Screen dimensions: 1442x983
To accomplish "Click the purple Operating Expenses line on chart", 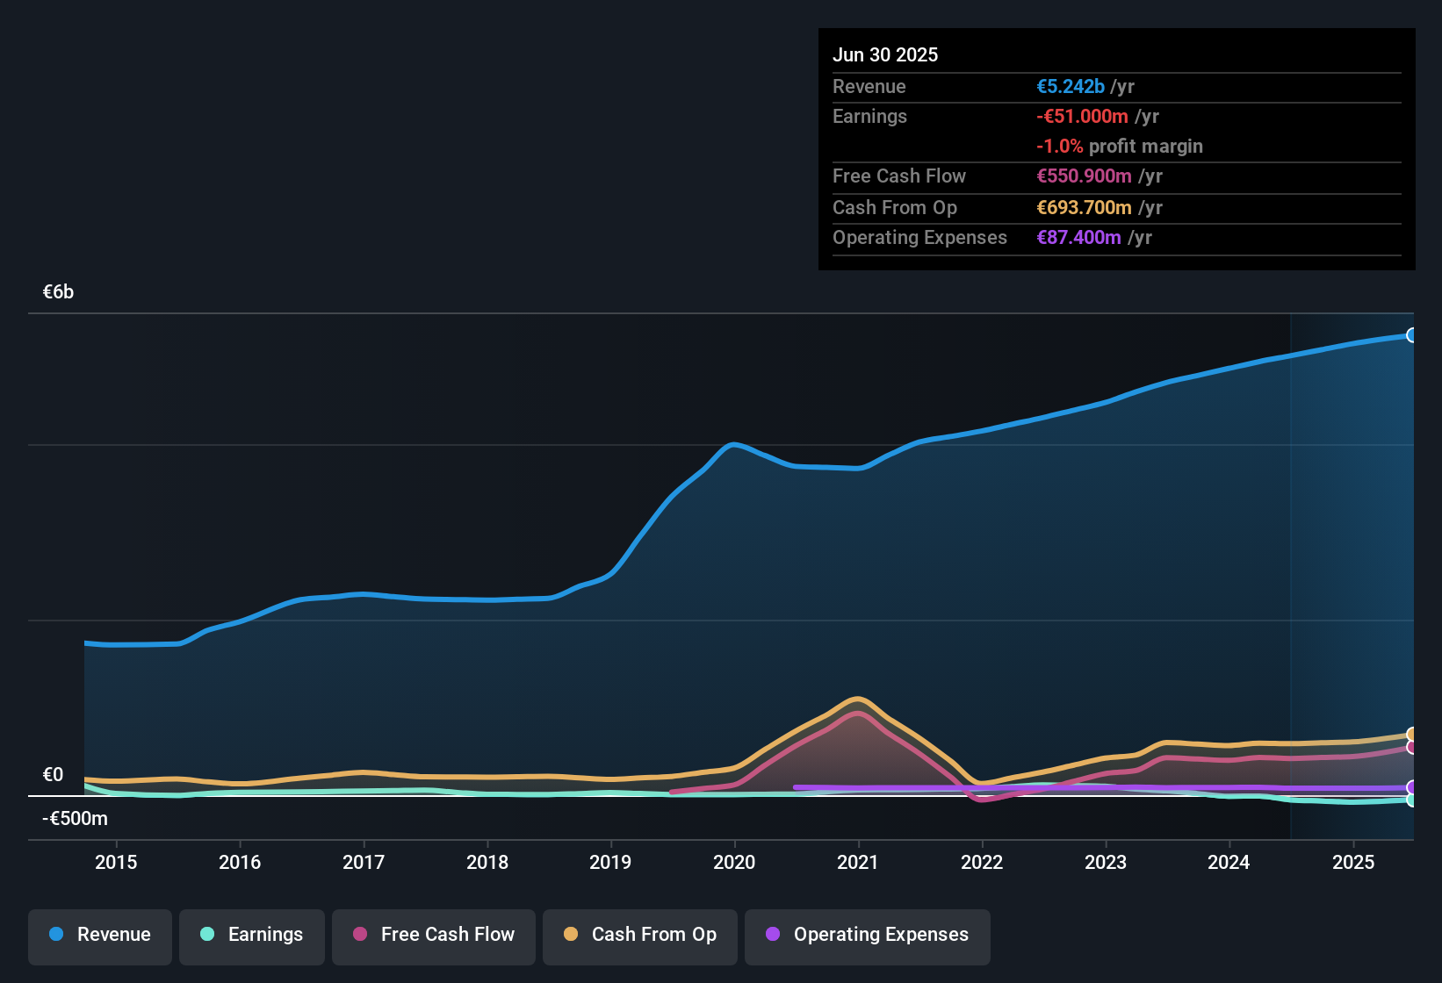I will coord(1054,787).
